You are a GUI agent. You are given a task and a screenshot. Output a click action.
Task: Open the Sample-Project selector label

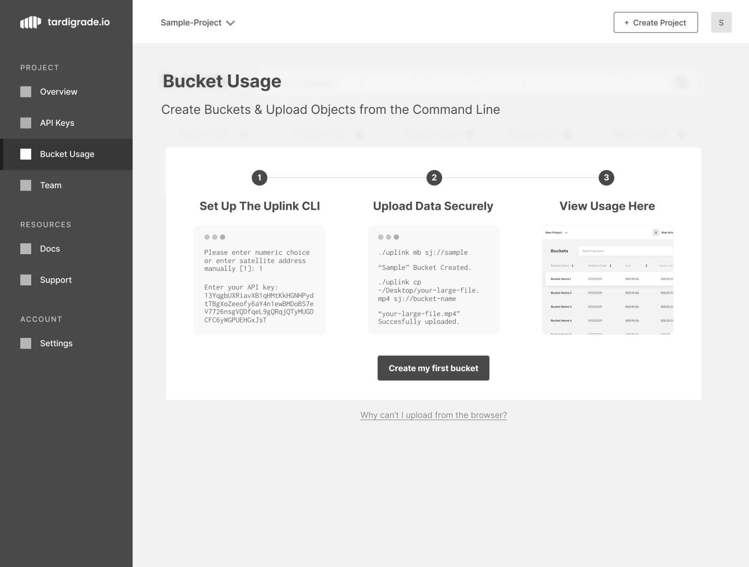(191, 23)
